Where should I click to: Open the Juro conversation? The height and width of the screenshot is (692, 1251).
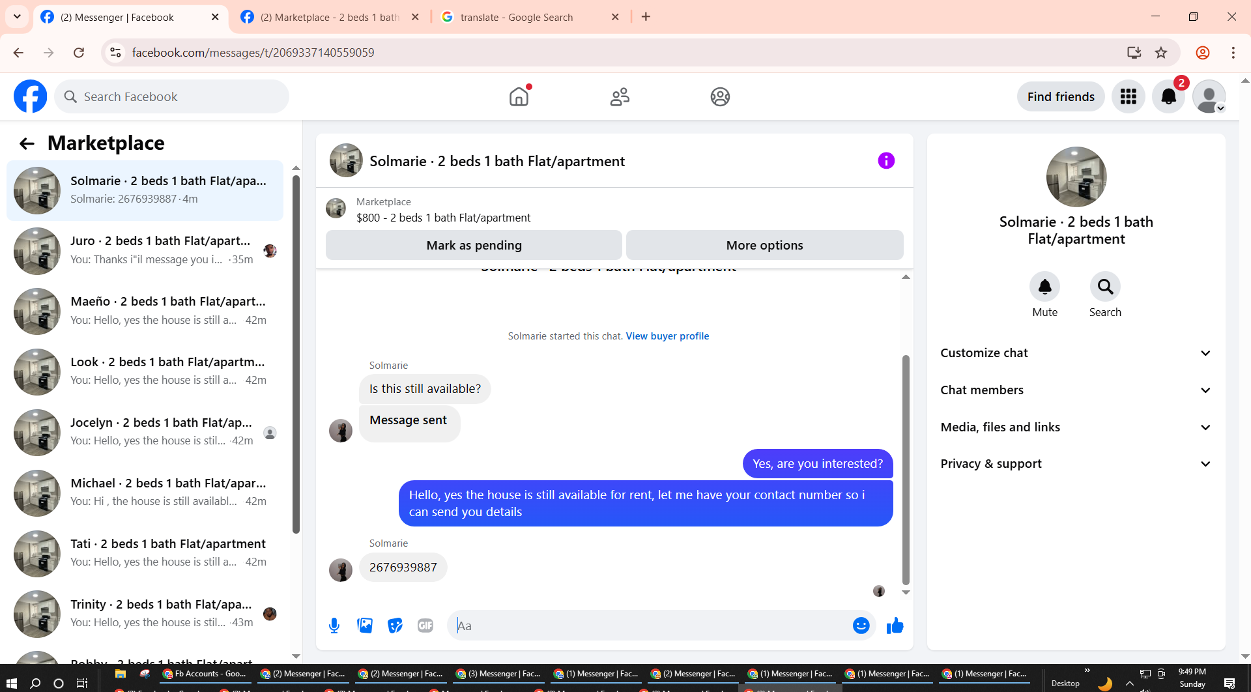pyautogui.click(x=145, y=251)
